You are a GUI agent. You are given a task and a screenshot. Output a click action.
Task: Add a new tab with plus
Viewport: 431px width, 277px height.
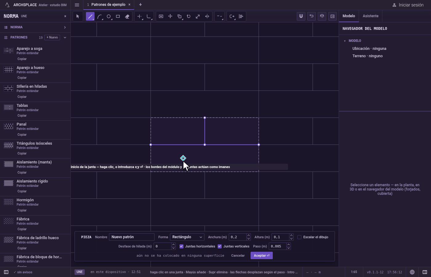[140, 5]
